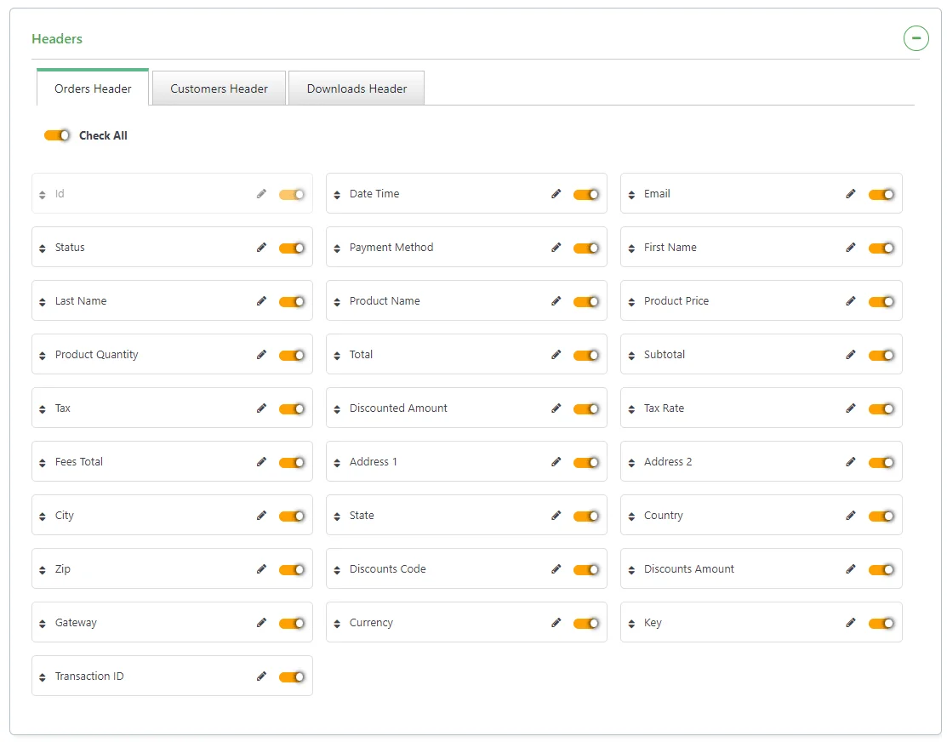
Task: Click the edit pencil for Transaction ID
Action: click(x=262, y=676)
